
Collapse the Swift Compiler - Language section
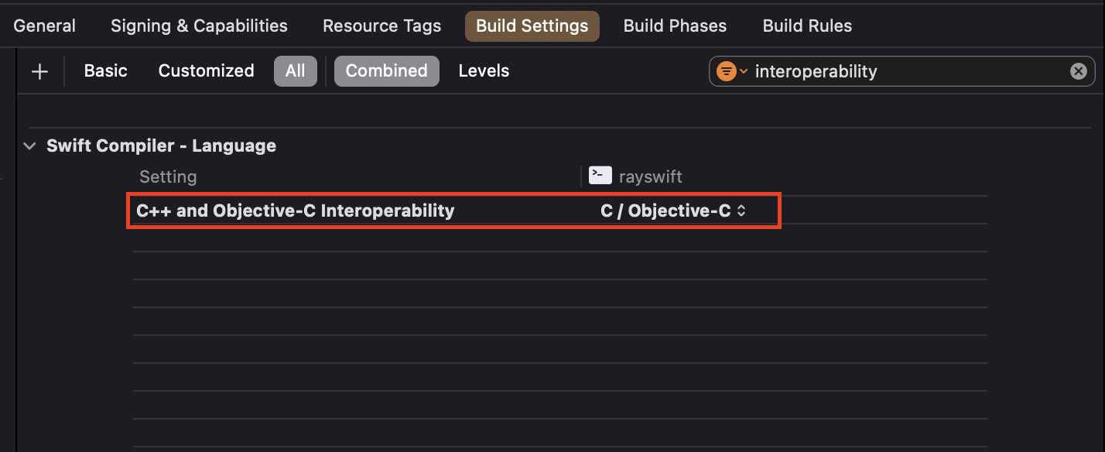[29, 146]
